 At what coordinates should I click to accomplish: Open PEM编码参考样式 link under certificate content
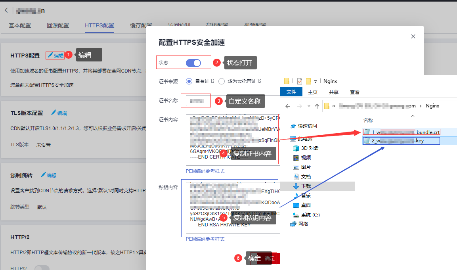point(205,171)
